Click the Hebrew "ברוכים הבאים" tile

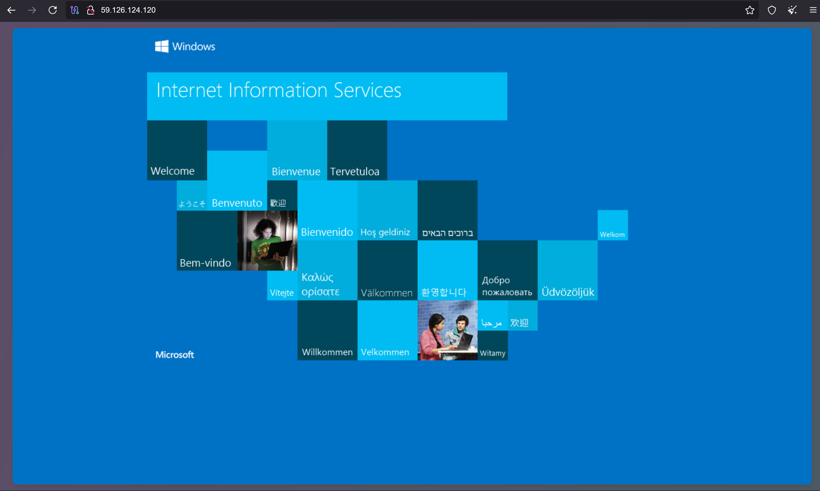point(447,210)
